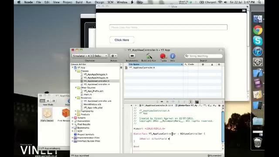Expand the Interface Builder Files group
Screen dimensions: 279x157
(x=73, y=141)
